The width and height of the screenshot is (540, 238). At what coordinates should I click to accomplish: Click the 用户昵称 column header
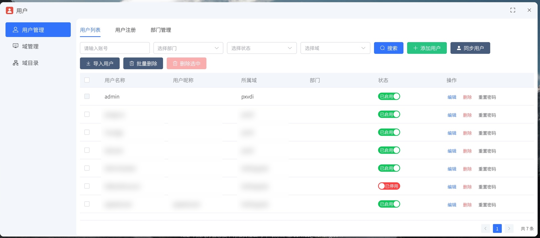click(183, 80)
